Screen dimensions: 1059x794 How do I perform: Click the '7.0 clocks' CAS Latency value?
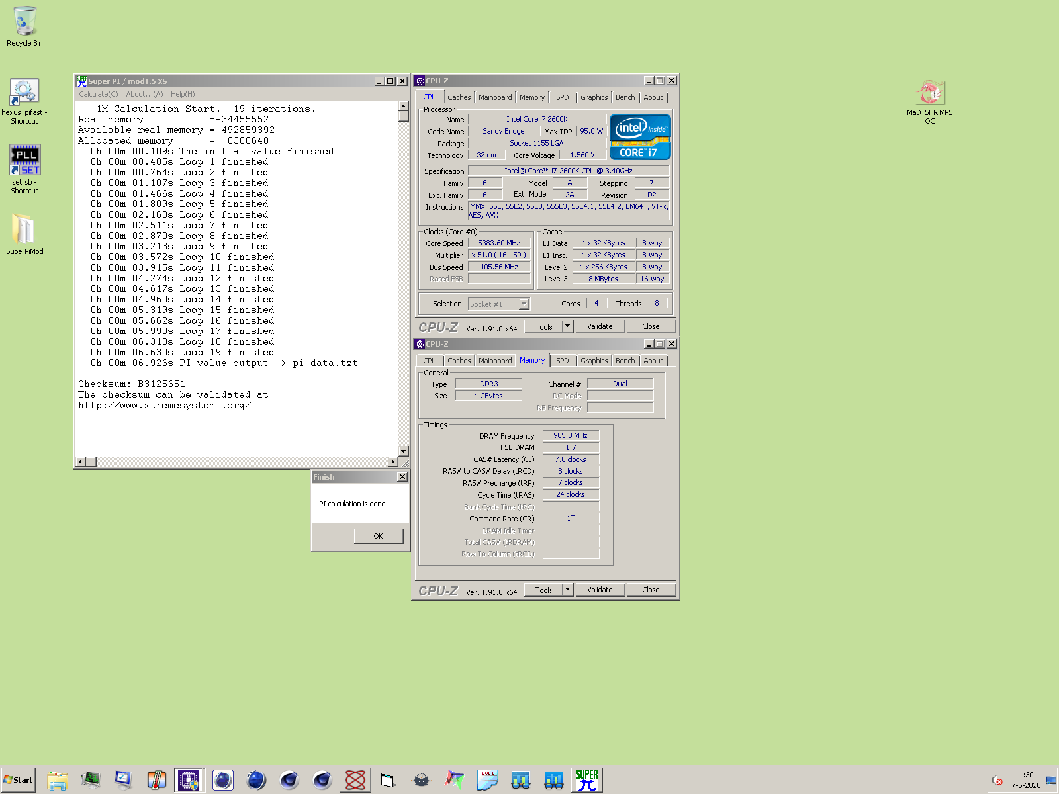[571, 459]
